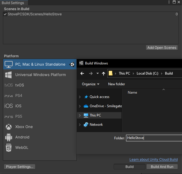
Task: Click the Unity icon in the Build Windows title bar
Action: point(81,63)
